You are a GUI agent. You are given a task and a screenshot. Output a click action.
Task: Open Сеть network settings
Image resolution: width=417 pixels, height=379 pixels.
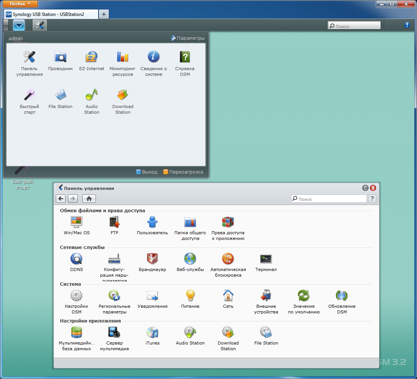(x=228, y=299)
